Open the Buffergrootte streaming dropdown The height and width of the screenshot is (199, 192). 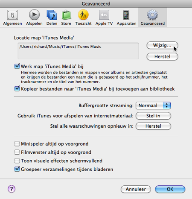pos(153,105)
